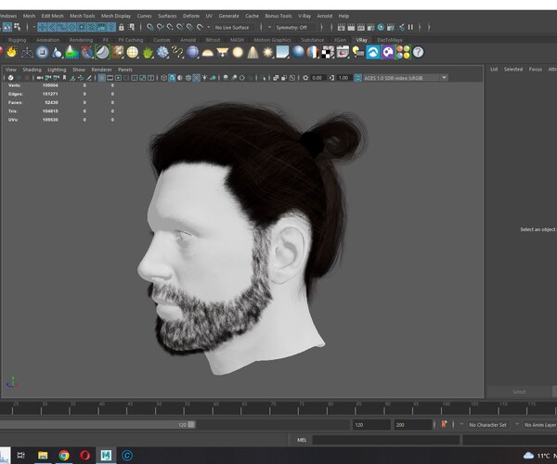Toggle snap to grids in status line
Image resolution: width=557 pixels, height=464 pixels.
click(x=150, y=27)
